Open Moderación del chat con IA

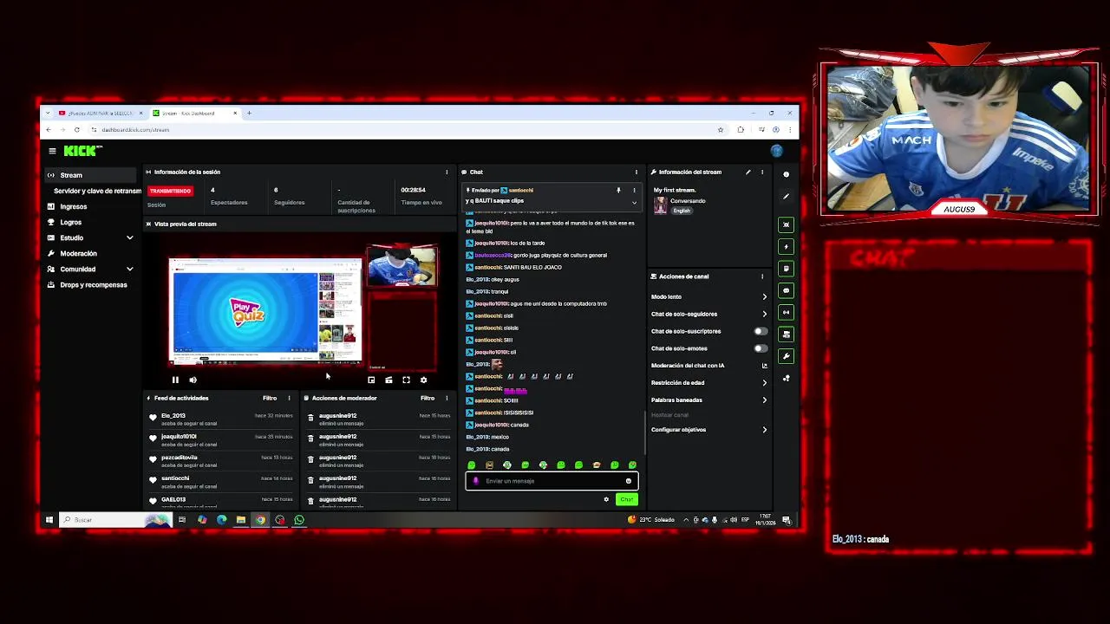[709, 365]
